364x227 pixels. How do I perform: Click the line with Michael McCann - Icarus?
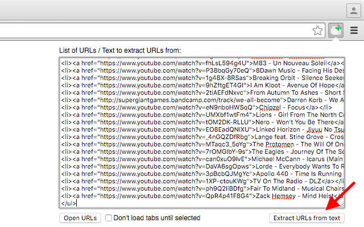coord(202,159)
